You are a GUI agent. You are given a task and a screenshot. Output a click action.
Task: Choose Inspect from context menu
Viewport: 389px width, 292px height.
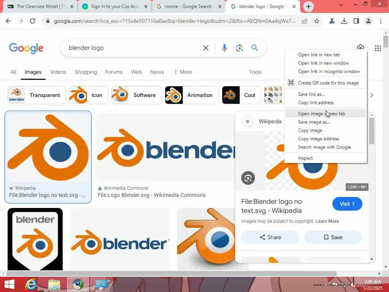pyautogui.click(x=326, y=158)
